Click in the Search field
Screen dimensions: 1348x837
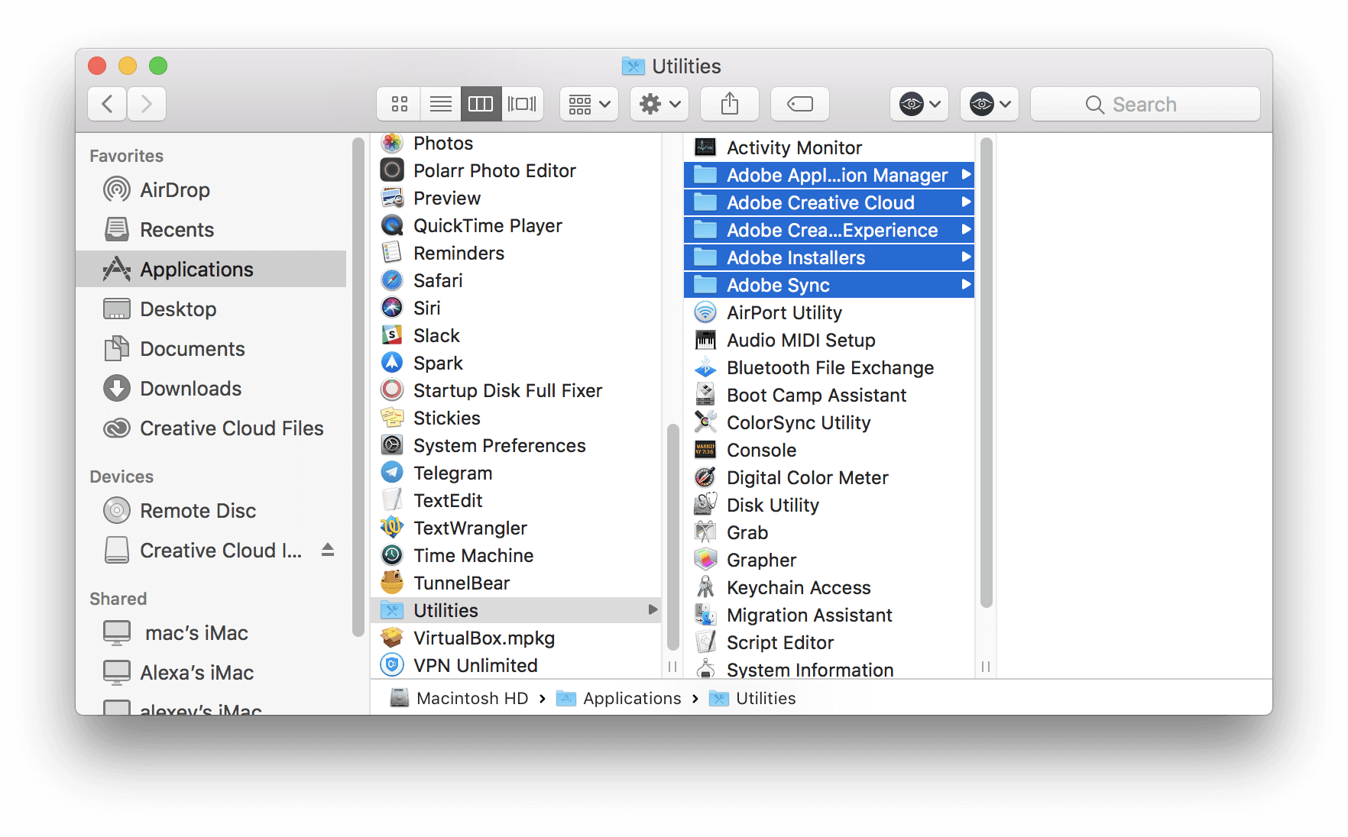pyautogui.click(x=1145, y=104)
